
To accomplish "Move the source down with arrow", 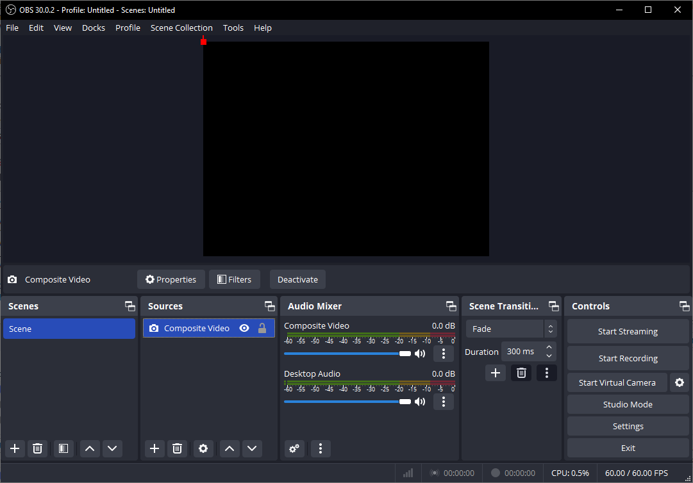I will point(252,448).
